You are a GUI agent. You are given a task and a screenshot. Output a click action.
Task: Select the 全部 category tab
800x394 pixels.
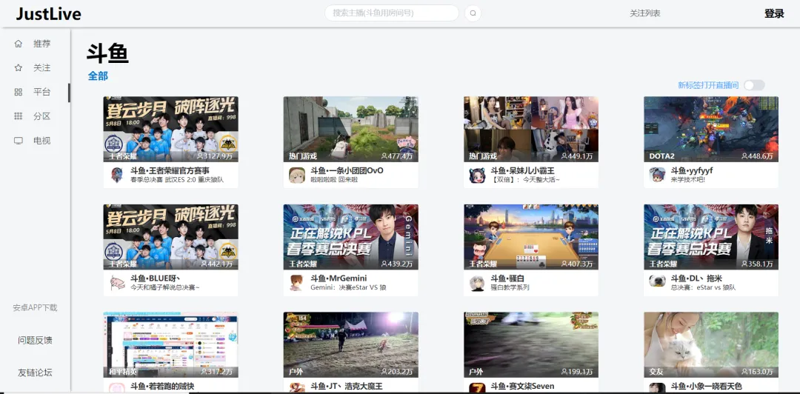click(x=98, y=76)
